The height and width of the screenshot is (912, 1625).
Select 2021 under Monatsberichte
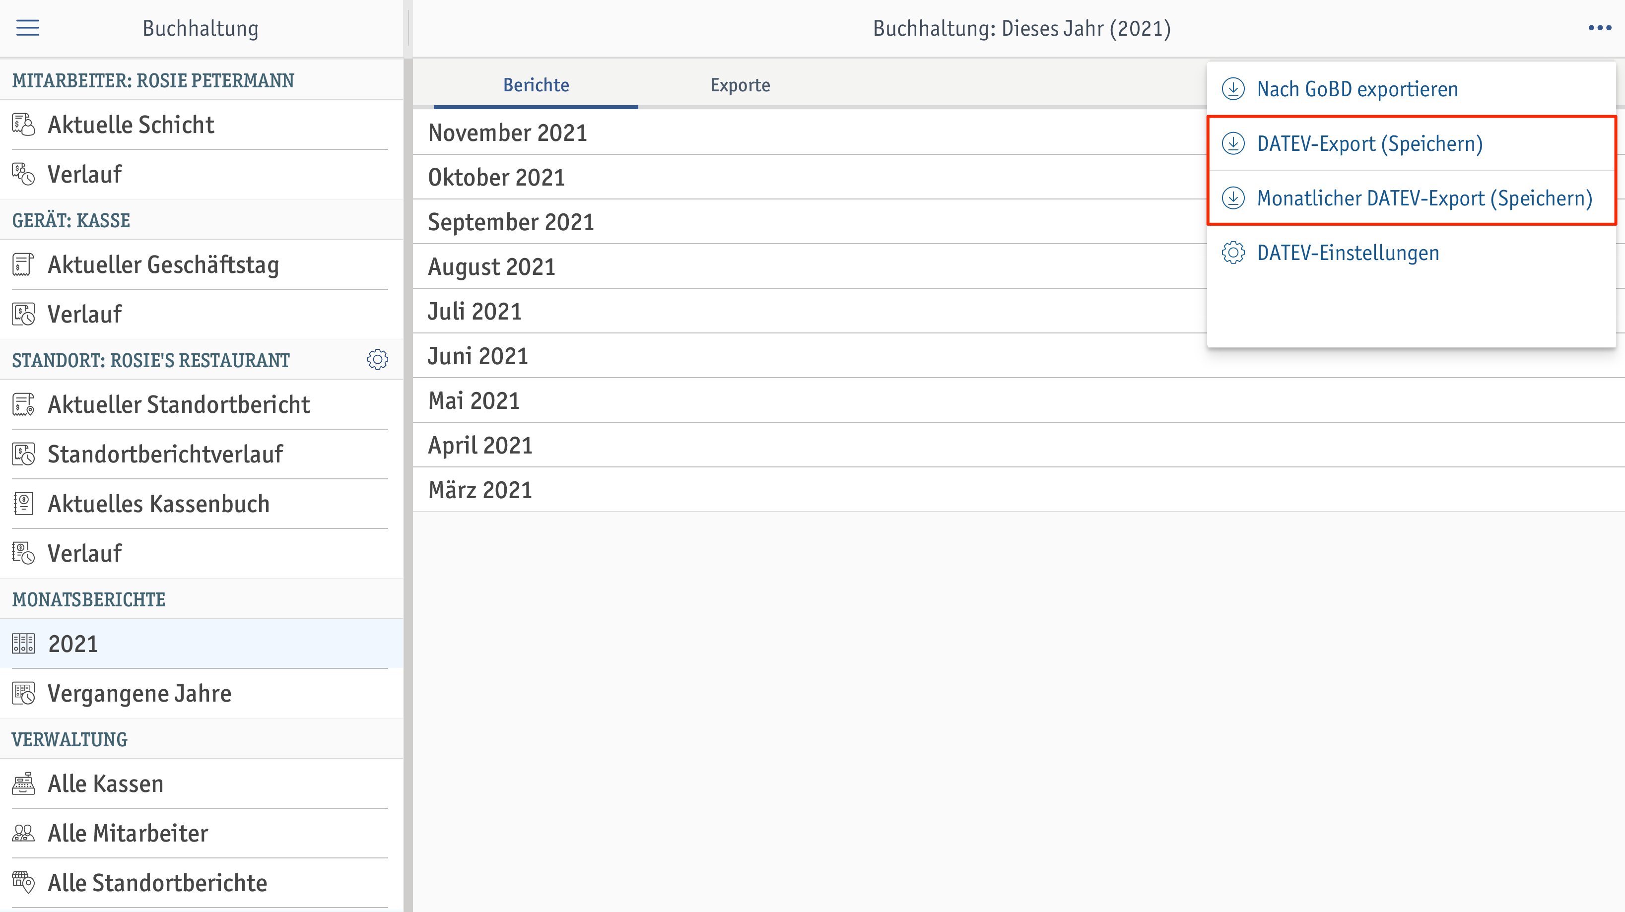coord(201,644)
